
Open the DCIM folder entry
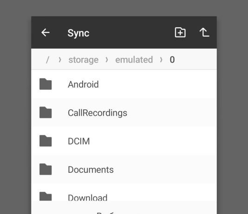pyautogui.click(x=124, y=141)
